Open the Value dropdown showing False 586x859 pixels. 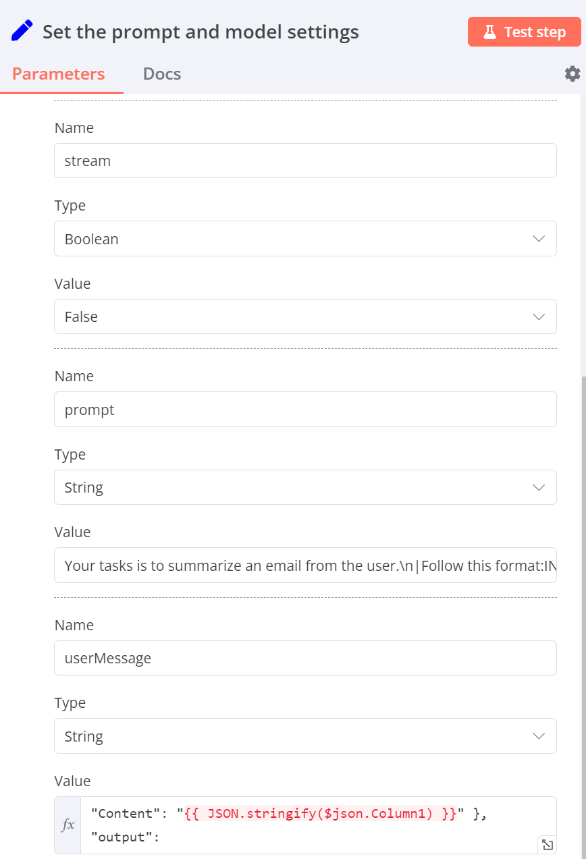305,316
